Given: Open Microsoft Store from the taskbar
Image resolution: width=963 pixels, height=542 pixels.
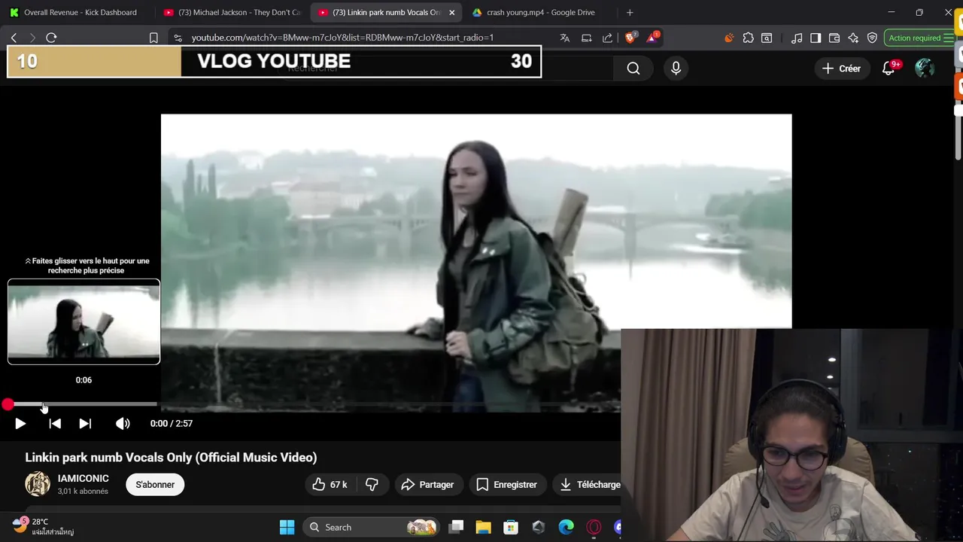Looking at the screenshot, I should (511, 527).
